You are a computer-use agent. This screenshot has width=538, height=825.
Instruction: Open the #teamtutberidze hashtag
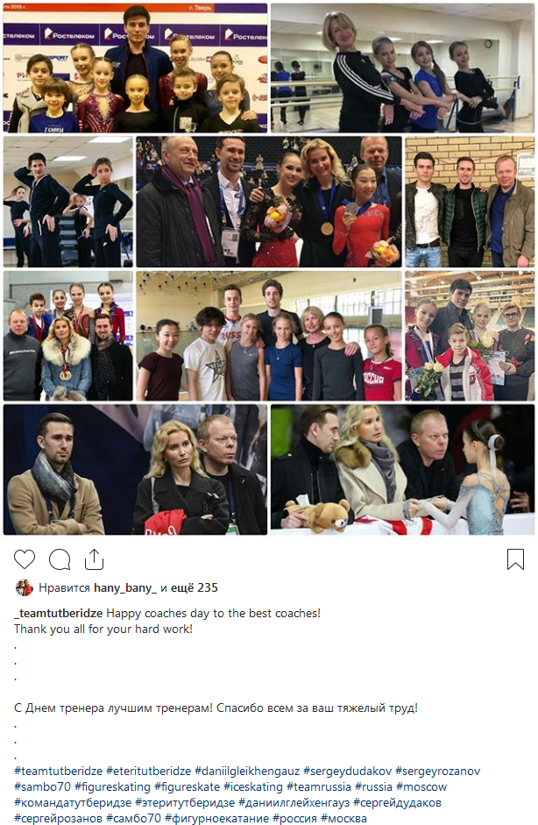59,772
